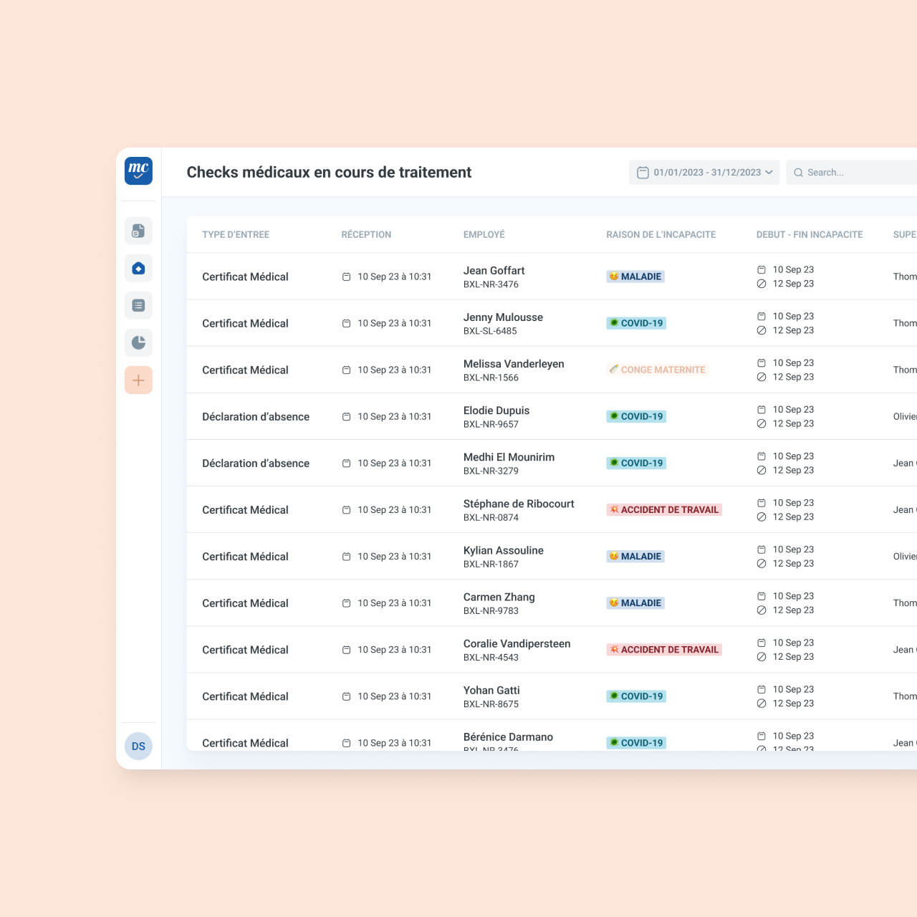Sort by EMPLOYÉ column header
Image resolution: width=917 pixels, height=917 pixels.
pos(484,234)
